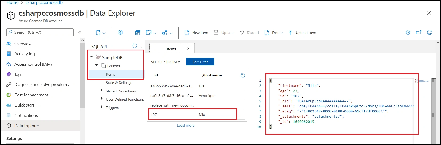Select the SampleDB database

tap(112, 57)
